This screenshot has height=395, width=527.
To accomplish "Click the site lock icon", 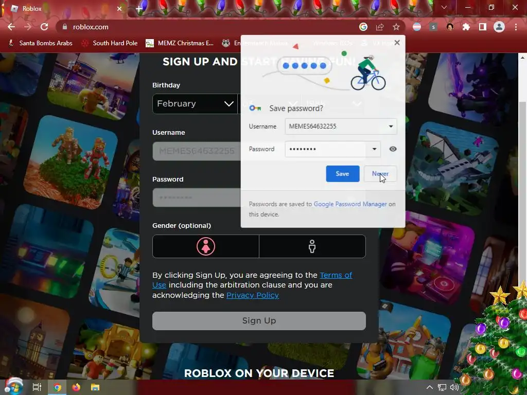I will pyautogui.click(x=65, y=27).
